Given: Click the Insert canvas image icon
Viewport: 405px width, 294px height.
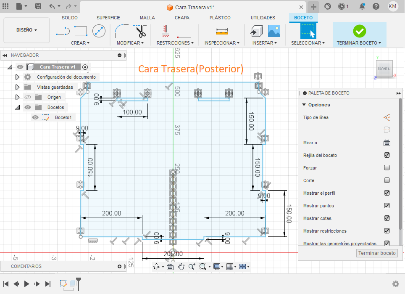Looking at the screenshot, I should (274, 31).
